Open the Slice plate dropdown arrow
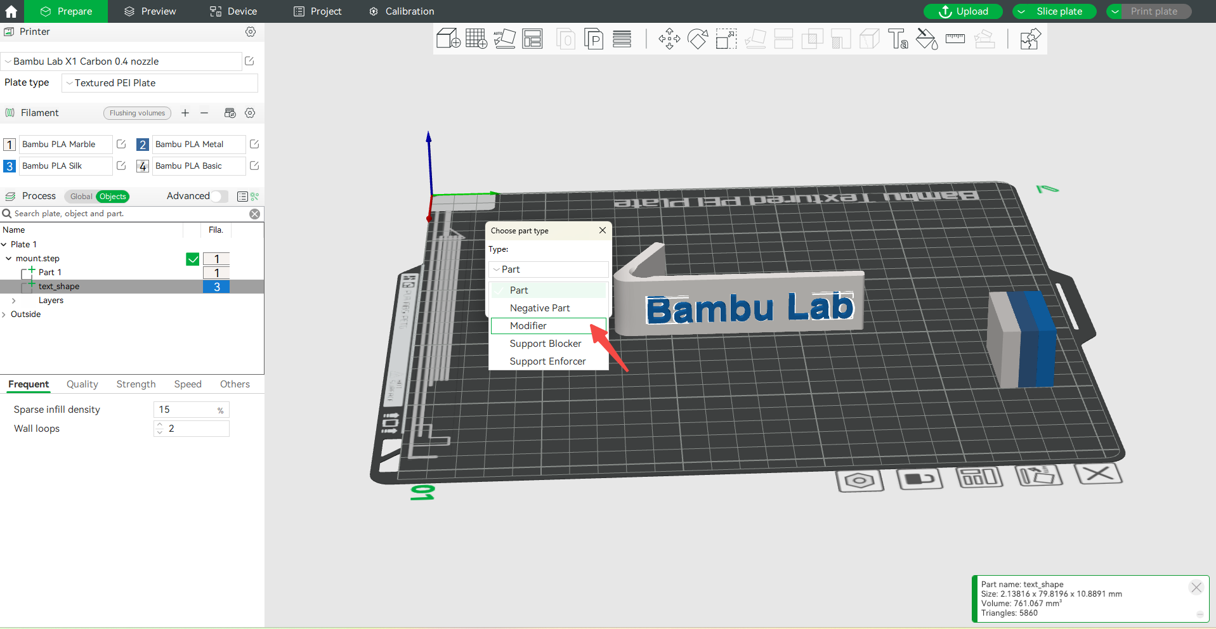The width and height of the screenshot is (1216, 629). (x=1021, y=11)
